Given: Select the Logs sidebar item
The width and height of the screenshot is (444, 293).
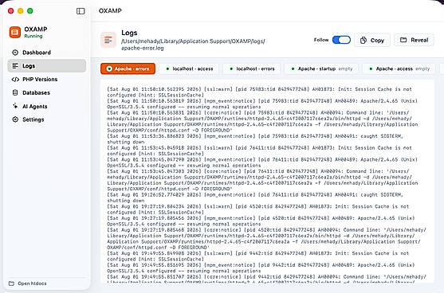Looking at the screenshot, I should pos(47,66).
